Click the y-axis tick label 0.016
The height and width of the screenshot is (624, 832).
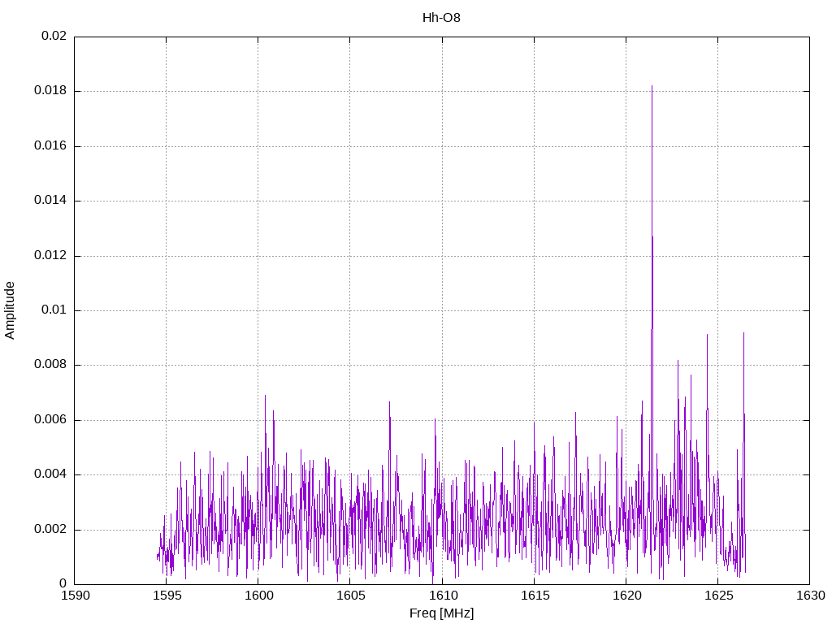tap(50, 146)
